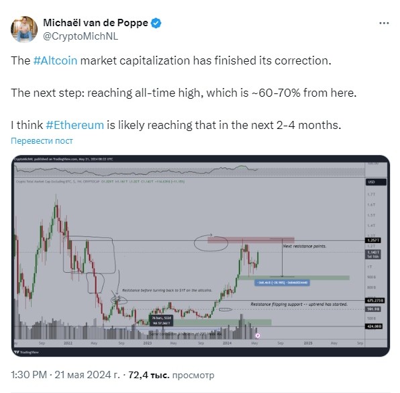The height and width of the screenshot is (393, 400).
Task: Click 'Перевести пост' to translate the post
Action: coord(42,140)
